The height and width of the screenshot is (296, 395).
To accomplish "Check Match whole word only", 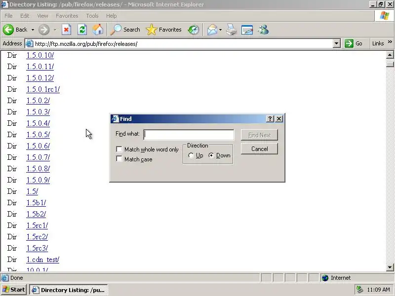I will (x=119, y=149).
